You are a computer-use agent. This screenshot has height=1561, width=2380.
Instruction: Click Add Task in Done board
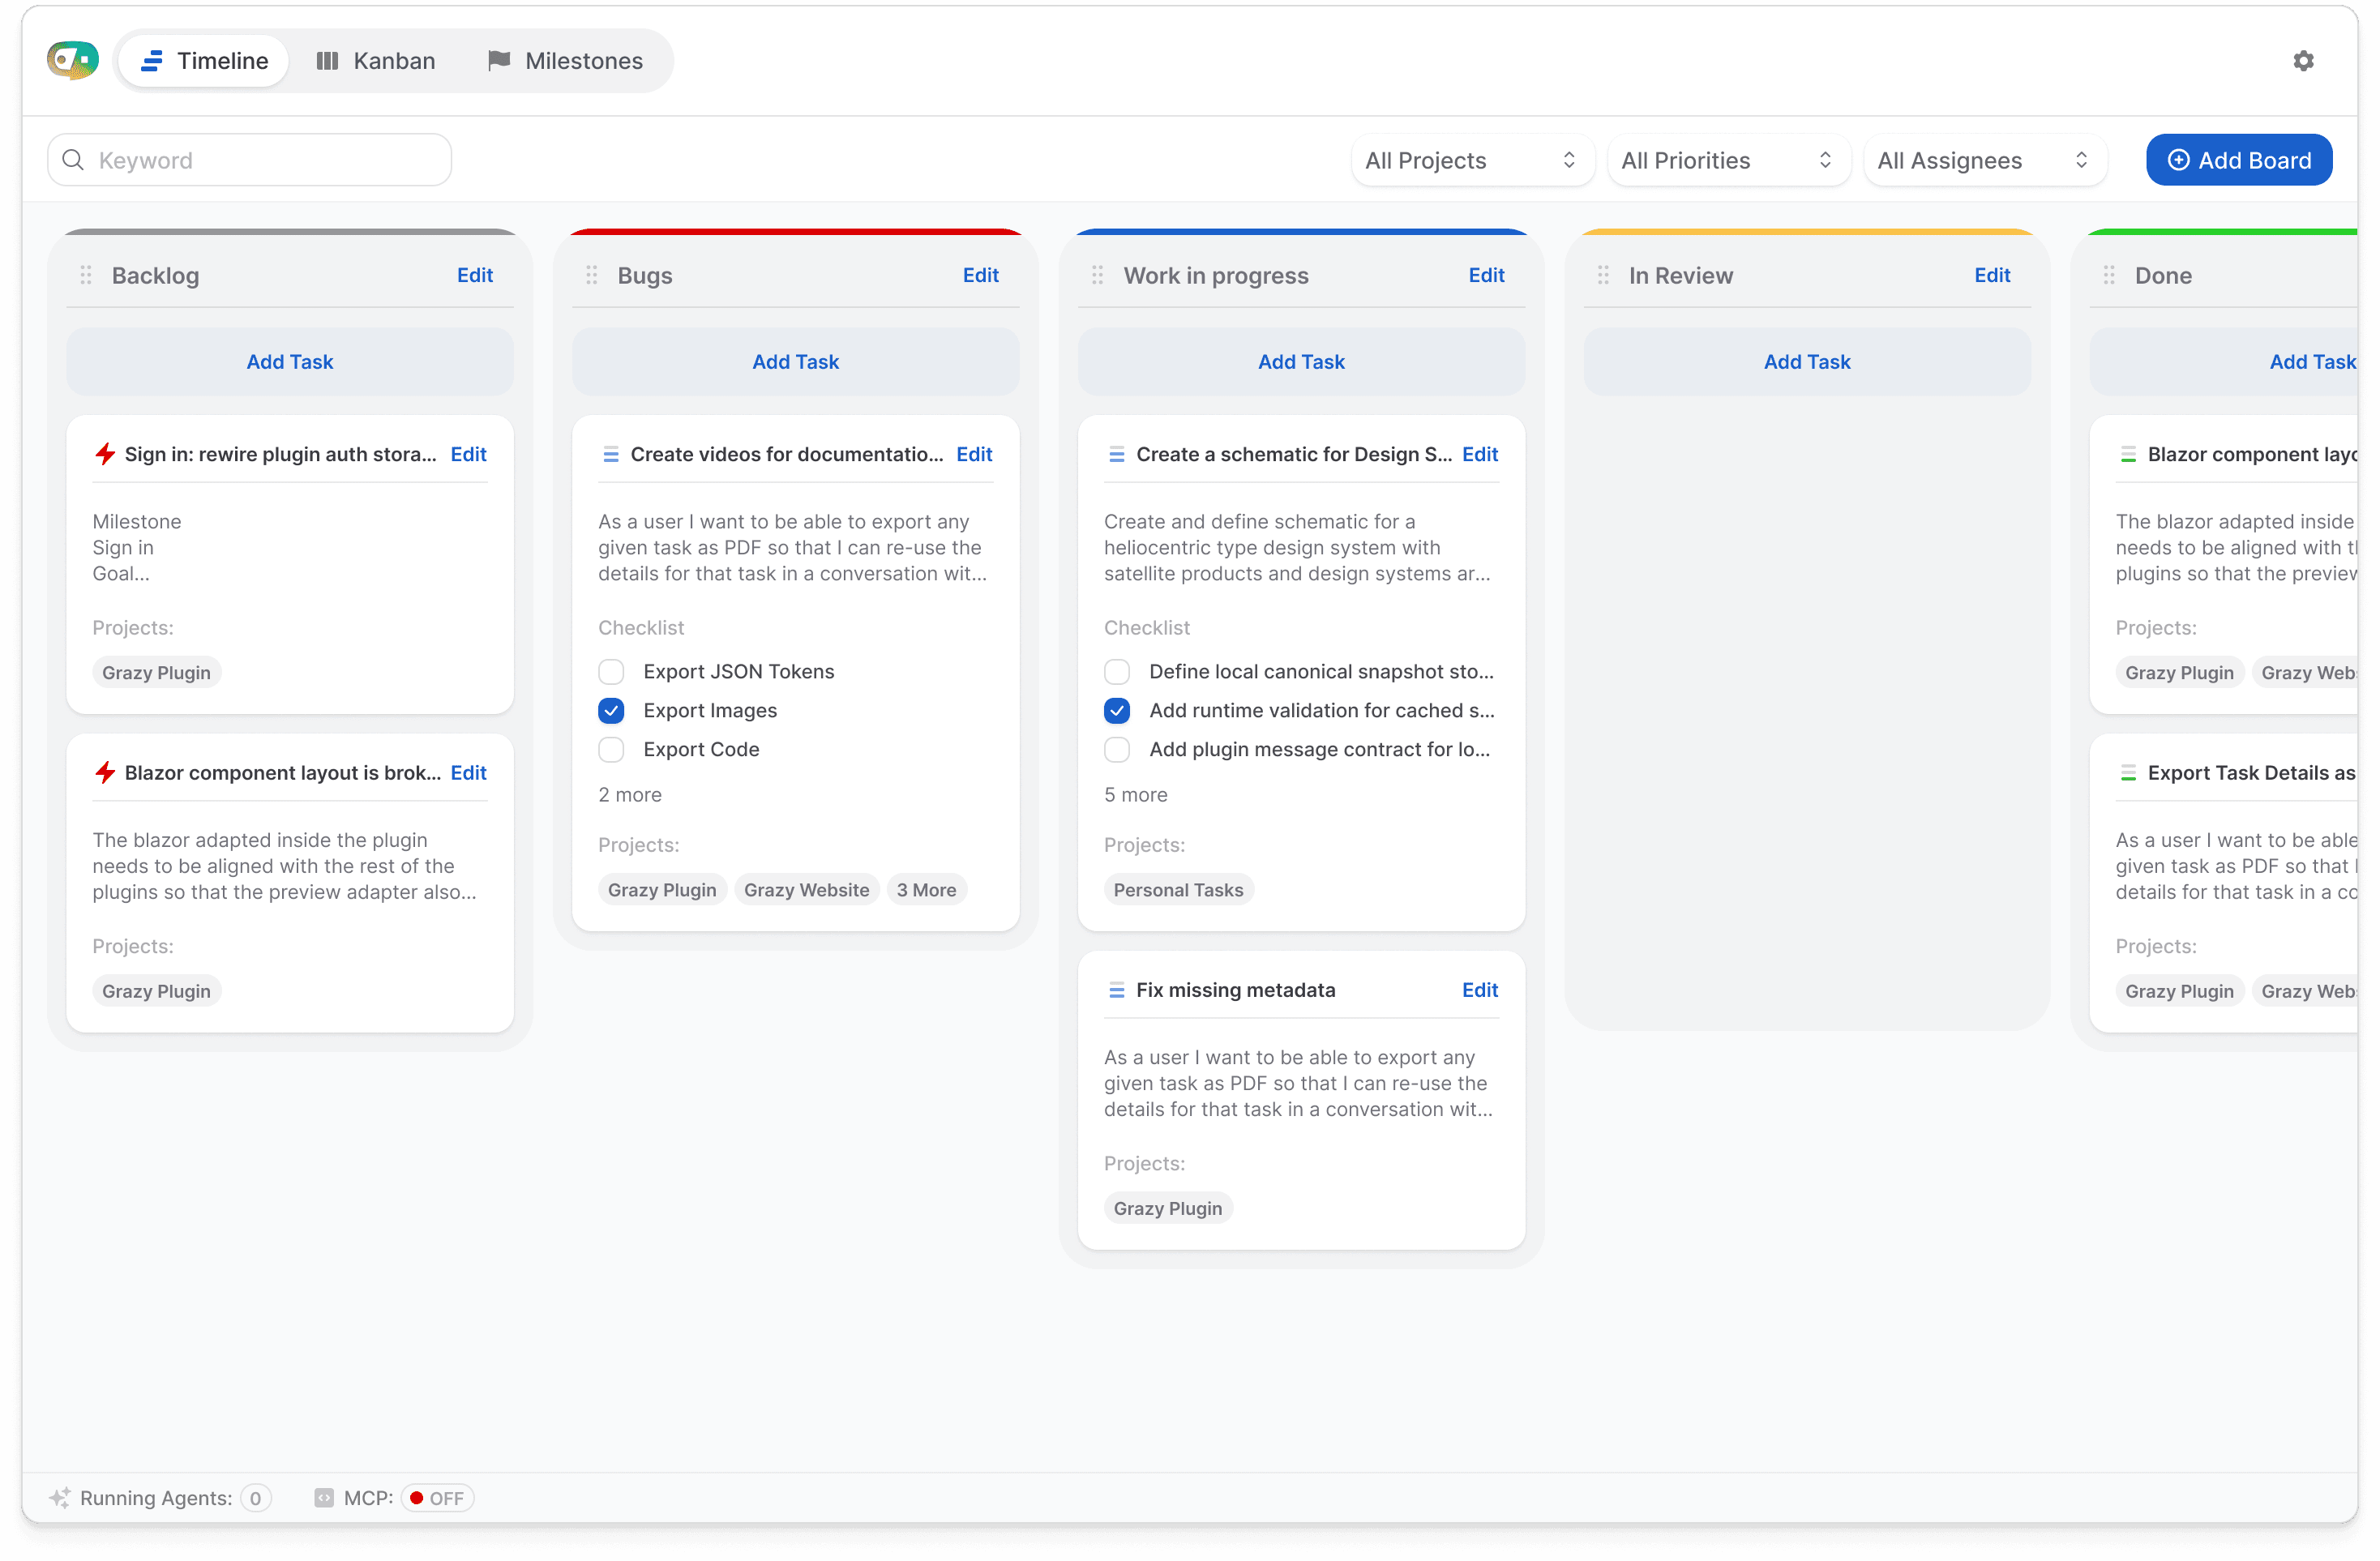pos(2226,362)
